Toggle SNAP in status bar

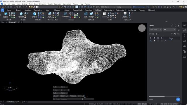coord(122,104)
